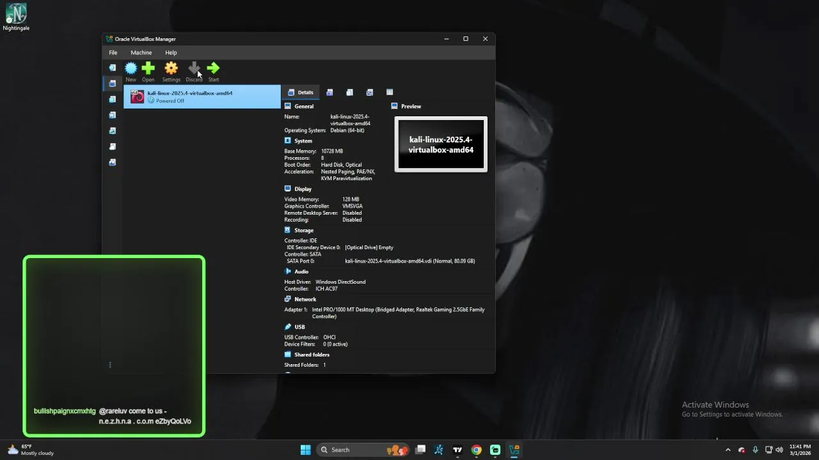819x460 pixels.
Task: Click the SATA Port 0 vdi disk entry
Action: pos(410,261)
